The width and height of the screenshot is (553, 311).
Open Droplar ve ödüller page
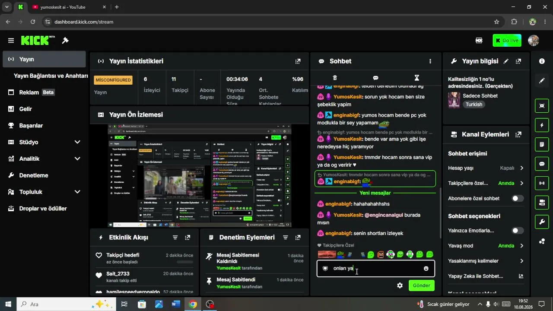point(44,209)
